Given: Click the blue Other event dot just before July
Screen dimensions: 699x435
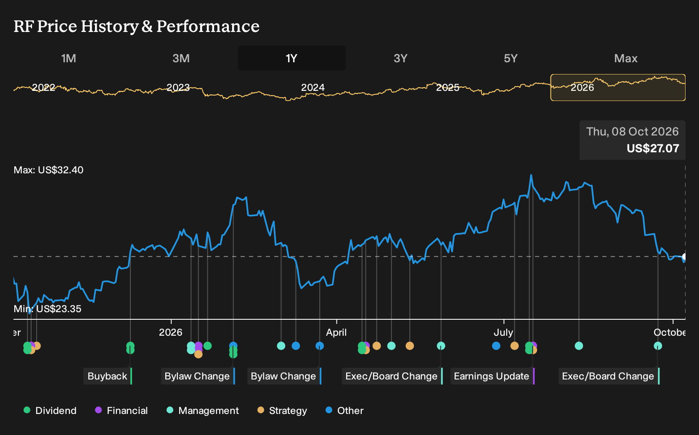Looking at the screenshot, I should (x=496, y=346).
